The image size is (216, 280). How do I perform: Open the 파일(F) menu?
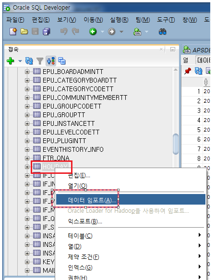15,20
